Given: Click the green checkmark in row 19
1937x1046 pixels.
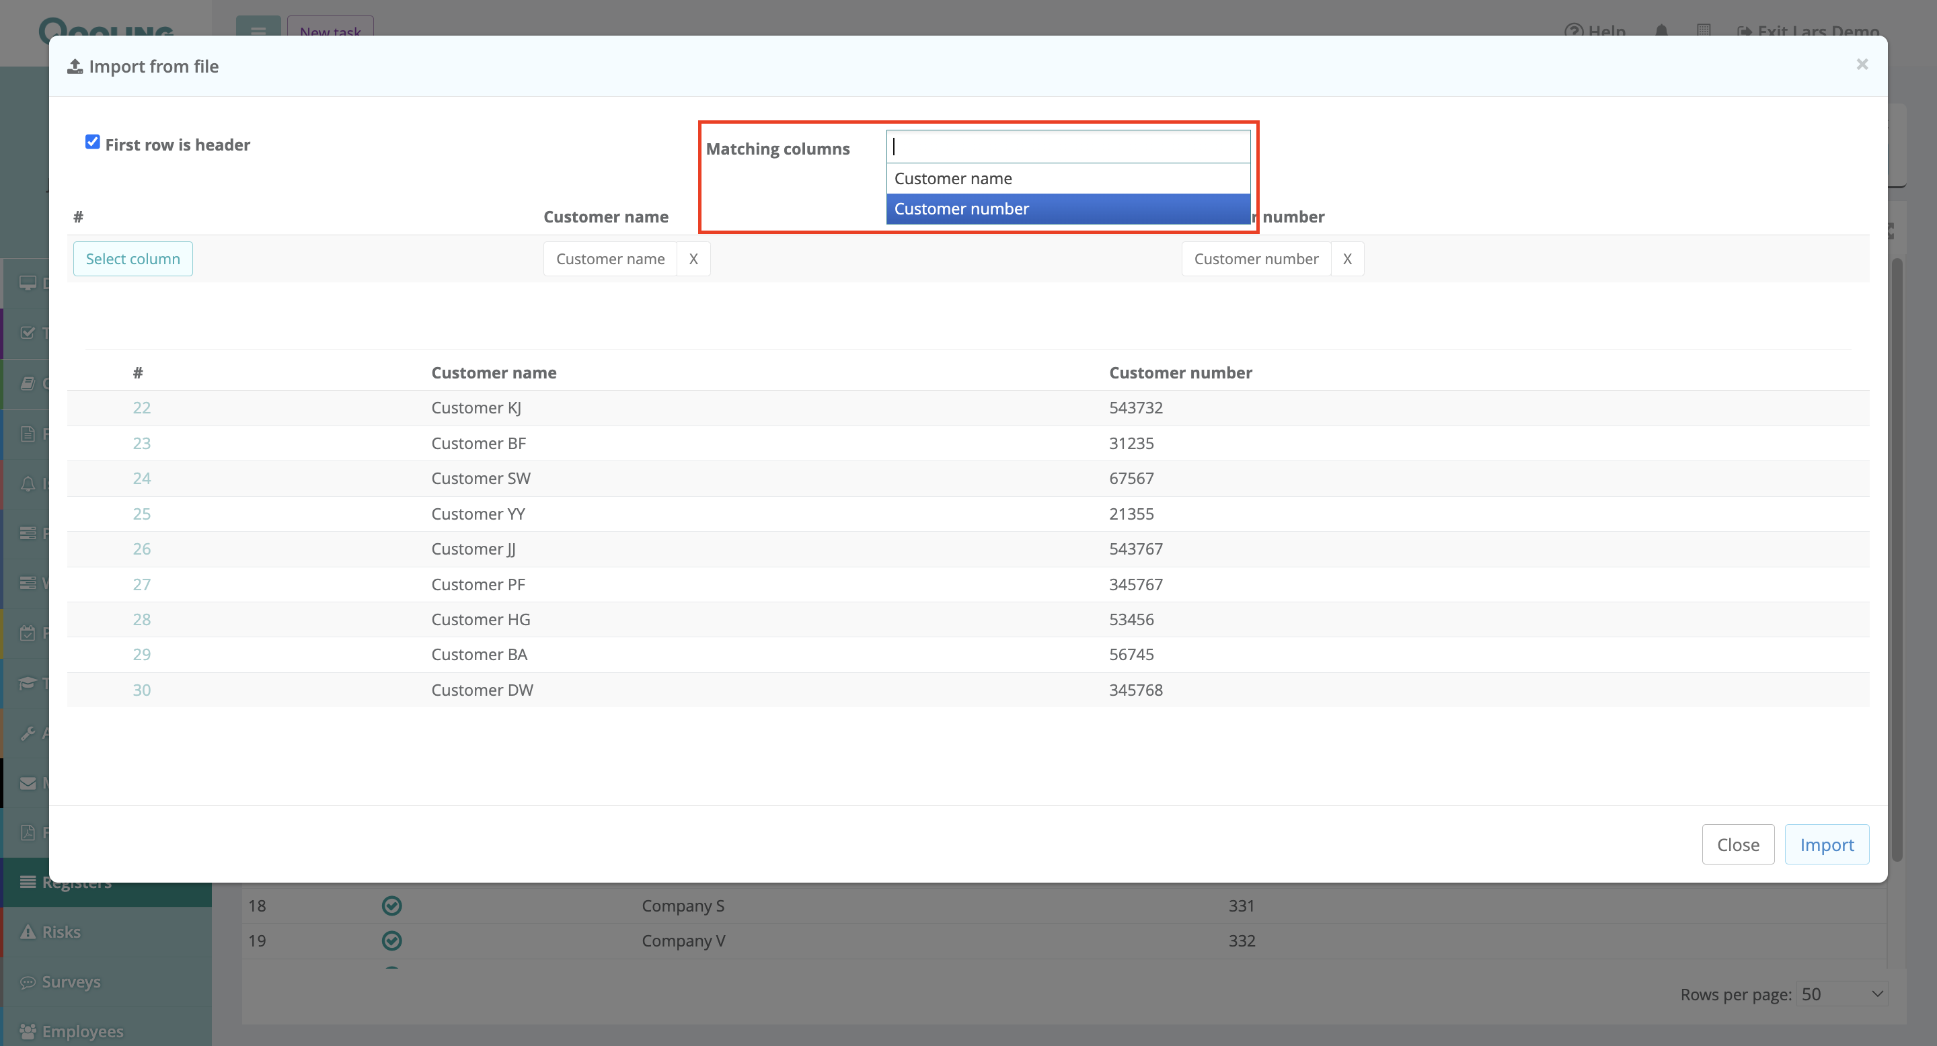Looking at the screenshot, I should click(x=391, y=940).
